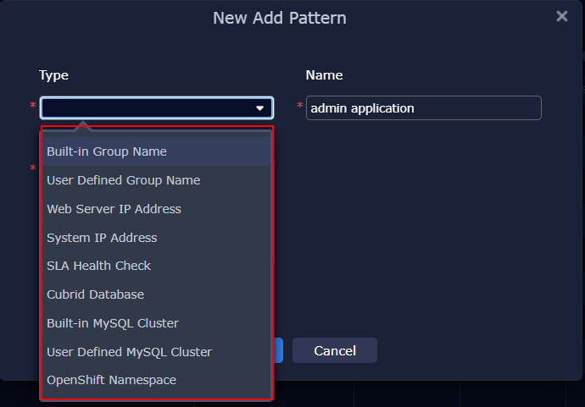This screenshot has width=585, height=407.
Task: Select SLA Health Check option
Action: 98,266
